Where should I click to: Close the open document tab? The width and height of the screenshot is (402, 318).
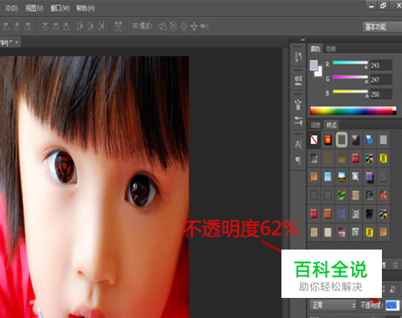(x=17, y=42)
